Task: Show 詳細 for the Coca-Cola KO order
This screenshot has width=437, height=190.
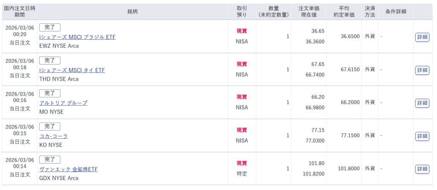Action: 422,136
